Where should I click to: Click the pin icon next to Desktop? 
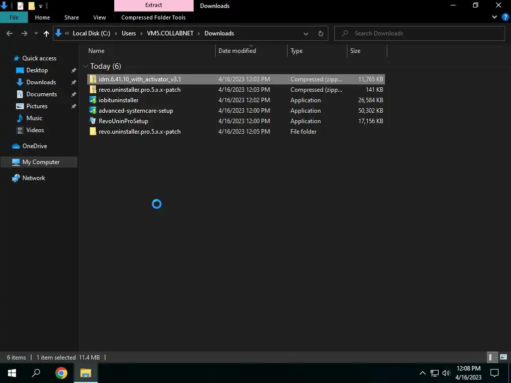[74, 70]
